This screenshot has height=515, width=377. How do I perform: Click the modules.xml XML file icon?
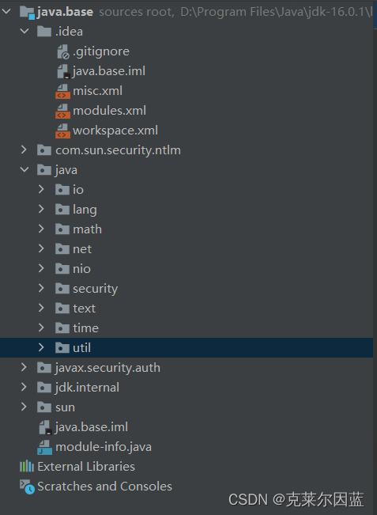coord(62,111)
